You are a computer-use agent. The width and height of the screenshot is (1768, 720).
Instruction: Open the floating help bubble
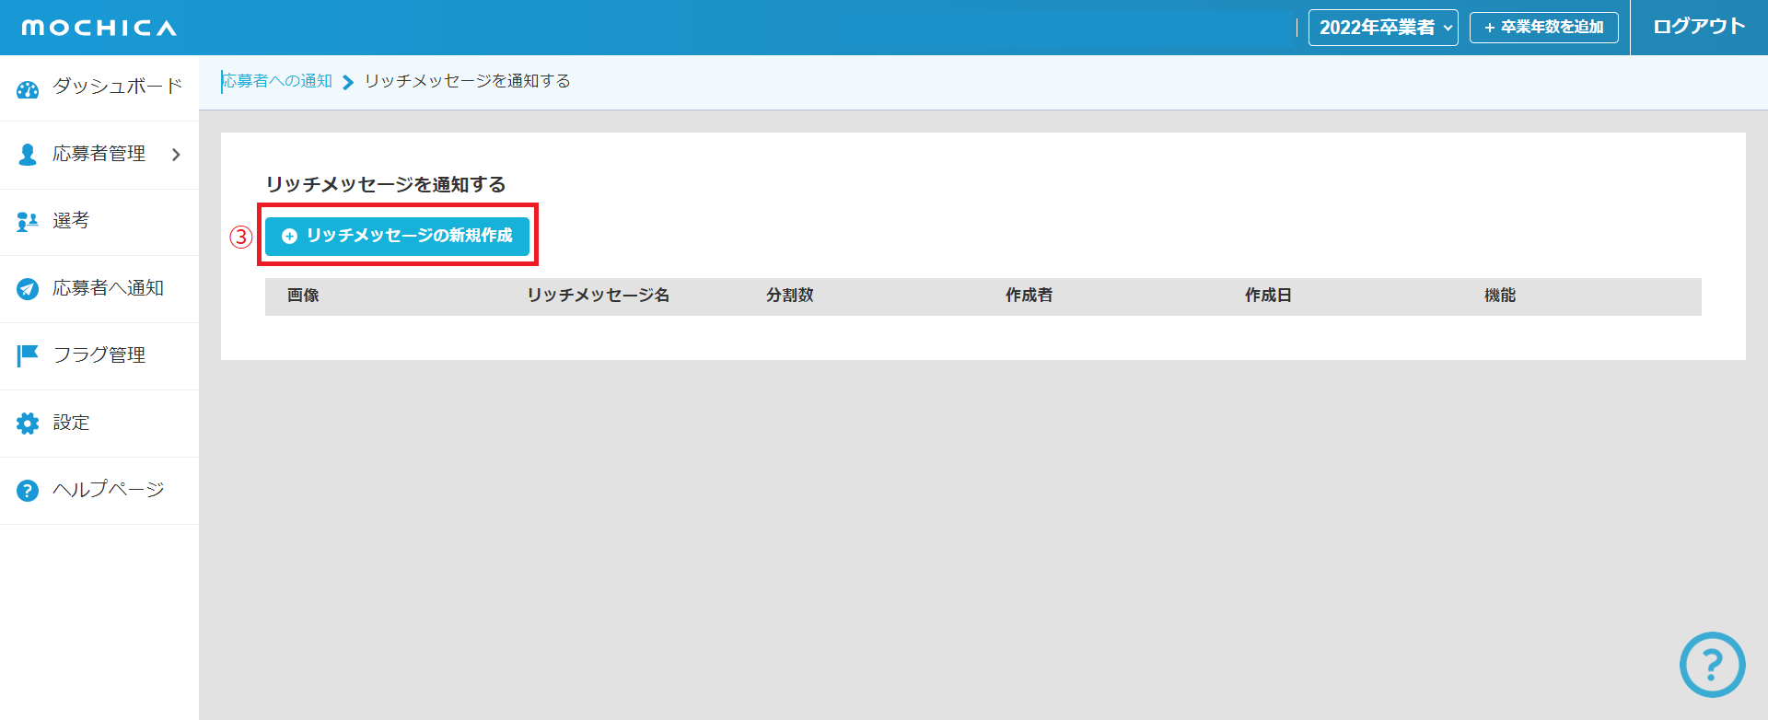coord(1712,664)
